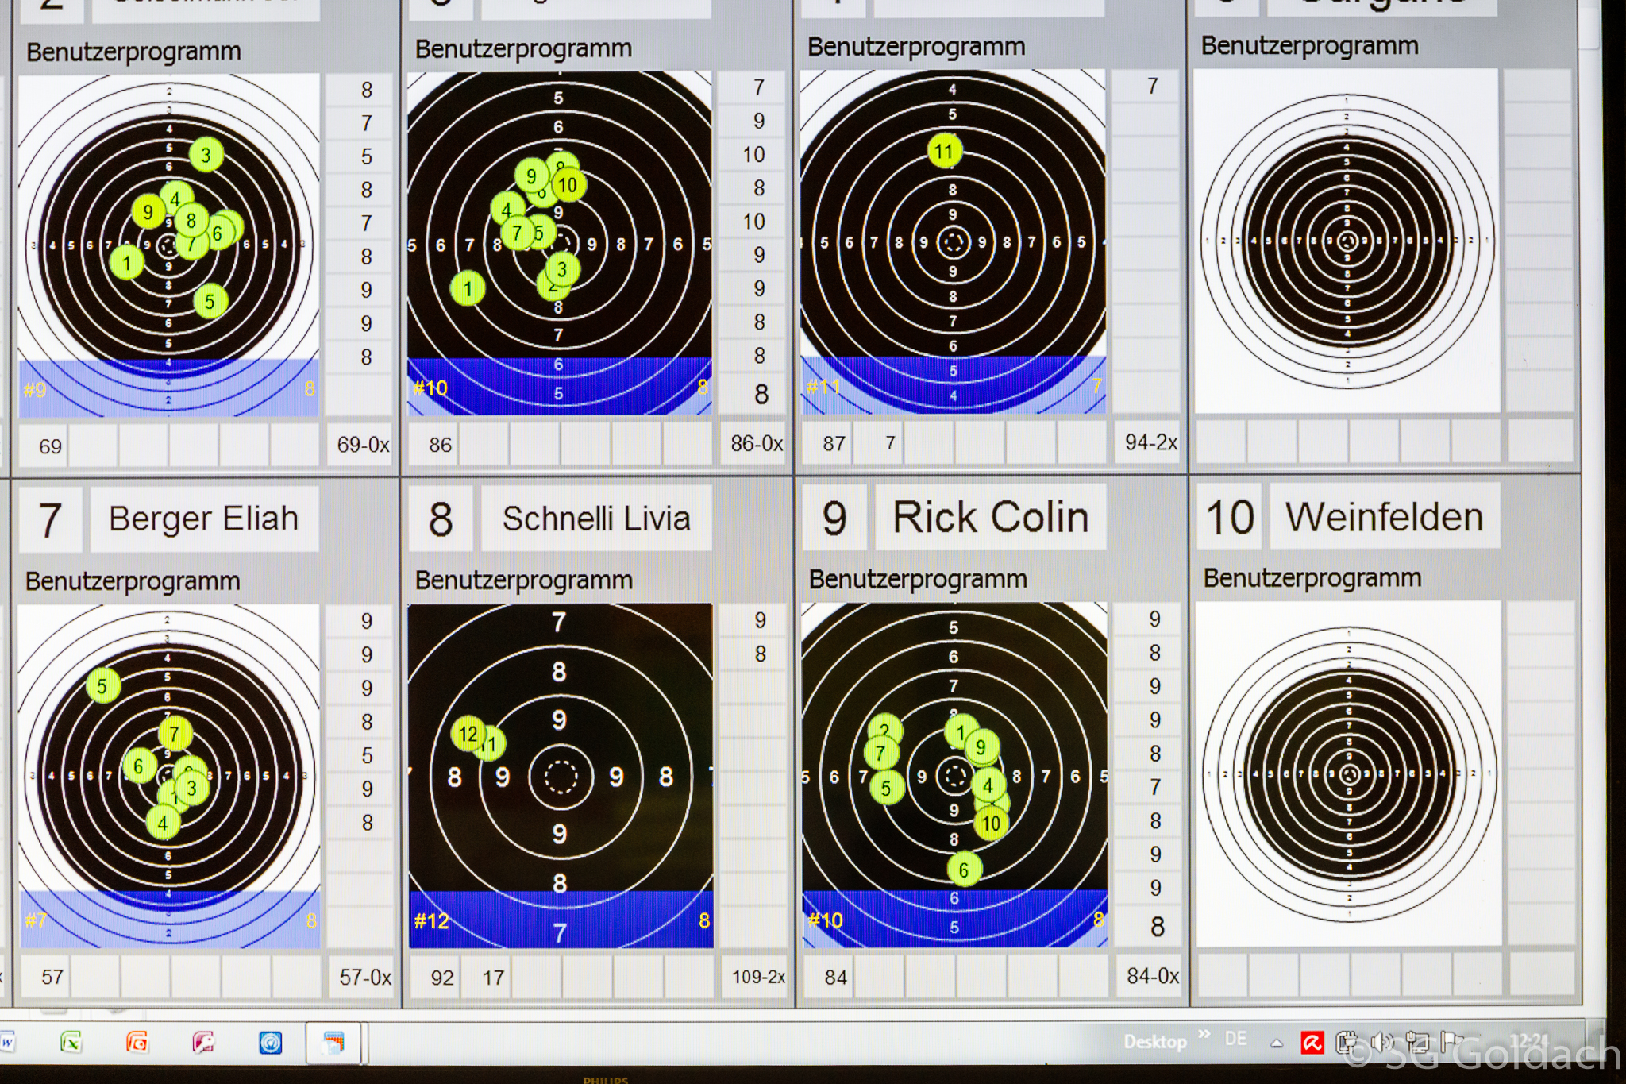Image resolution: width=1626 pixels, height=1084 pixels.
Task: Select the name Berger Eliah
Action: (x=203, y=519)
